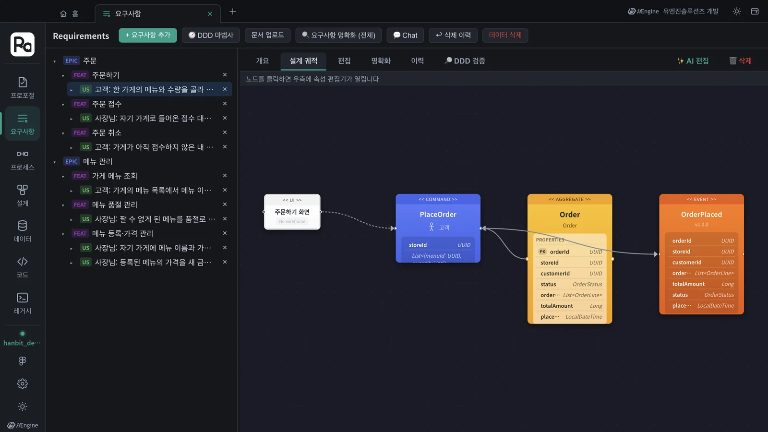Switch to the 이력 tab

click(418, 61)
